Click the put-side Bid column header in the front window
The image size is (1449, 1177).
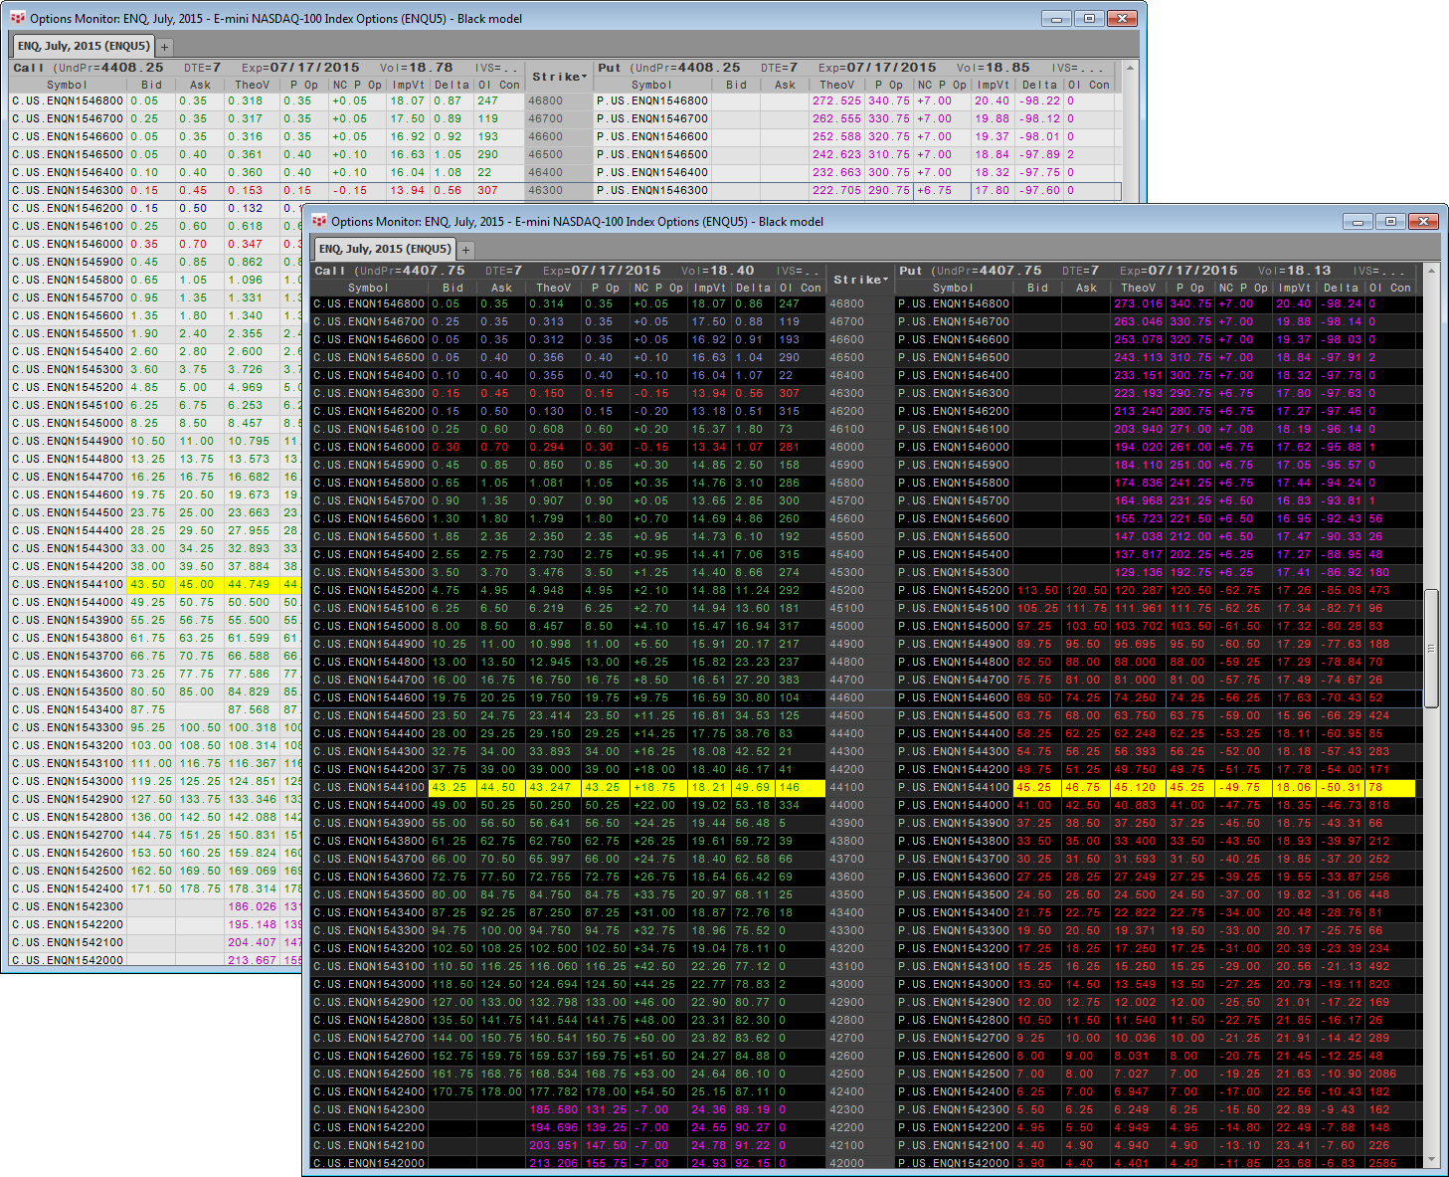pos(1037,288)
